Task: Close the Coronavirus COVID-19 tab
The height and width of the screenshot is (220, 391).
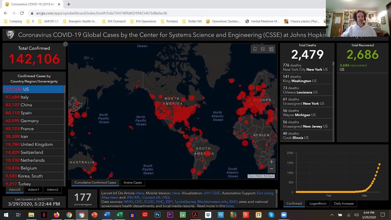Action: pos(59,4)
